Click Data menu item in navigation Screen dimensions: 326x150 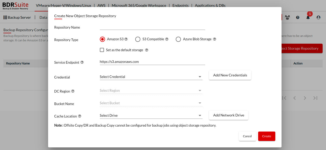pos(43,17)
